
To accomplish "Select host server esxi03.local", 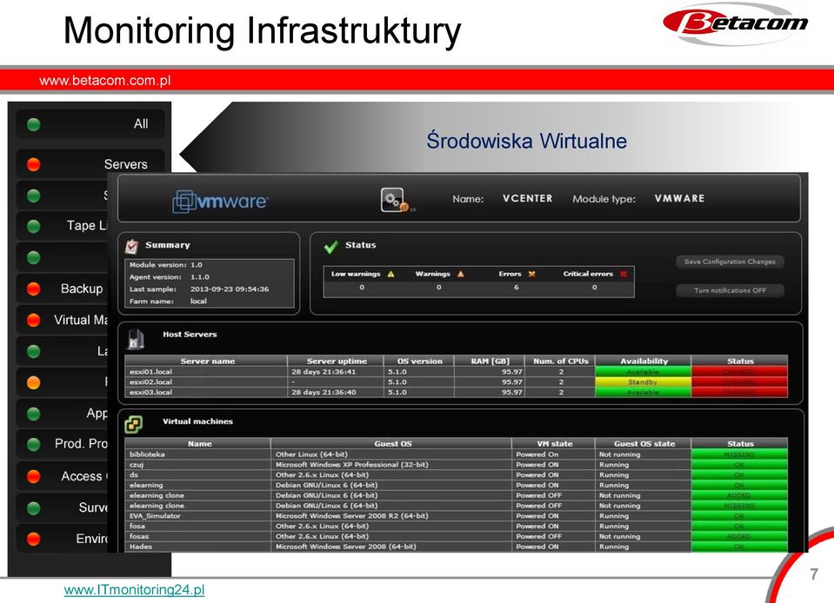I will (150, 392).
